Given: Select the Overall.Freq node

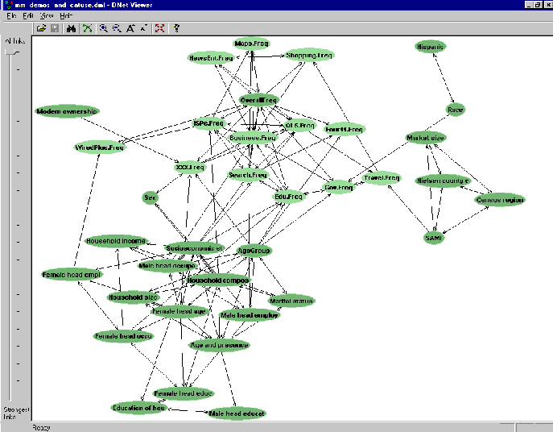Looking at the screenshot, I should pos(258,101).
